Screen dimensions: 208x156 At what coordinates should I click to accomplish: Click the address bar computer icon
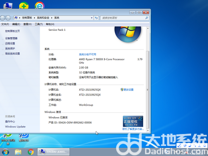coord(16,18)
